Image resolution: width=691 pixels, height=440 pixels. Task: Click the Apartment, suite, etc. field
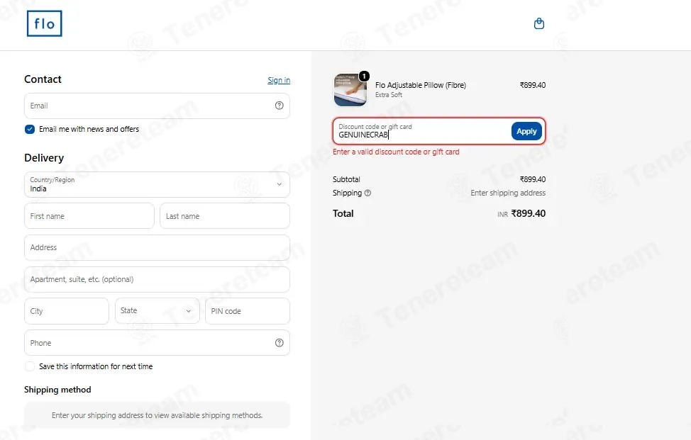[x=157, y=279]
